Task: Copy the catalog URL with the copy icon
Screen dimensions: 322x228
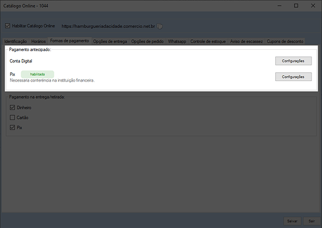Action: pos(159,26)
